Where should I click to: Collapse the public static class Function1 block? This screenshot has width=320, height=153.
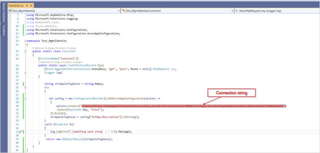[x=25, y=51]
